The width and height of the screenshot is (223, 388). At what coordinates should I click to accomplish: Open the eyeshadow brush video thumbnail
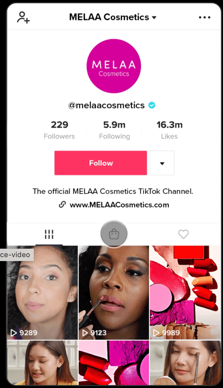click(x=185, y=362)
